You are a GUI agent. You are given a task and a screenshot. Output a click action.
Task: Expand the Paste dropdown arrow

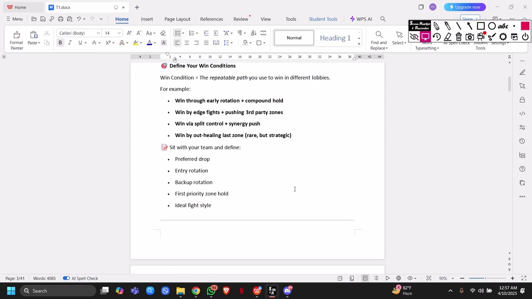pos(39,43)
